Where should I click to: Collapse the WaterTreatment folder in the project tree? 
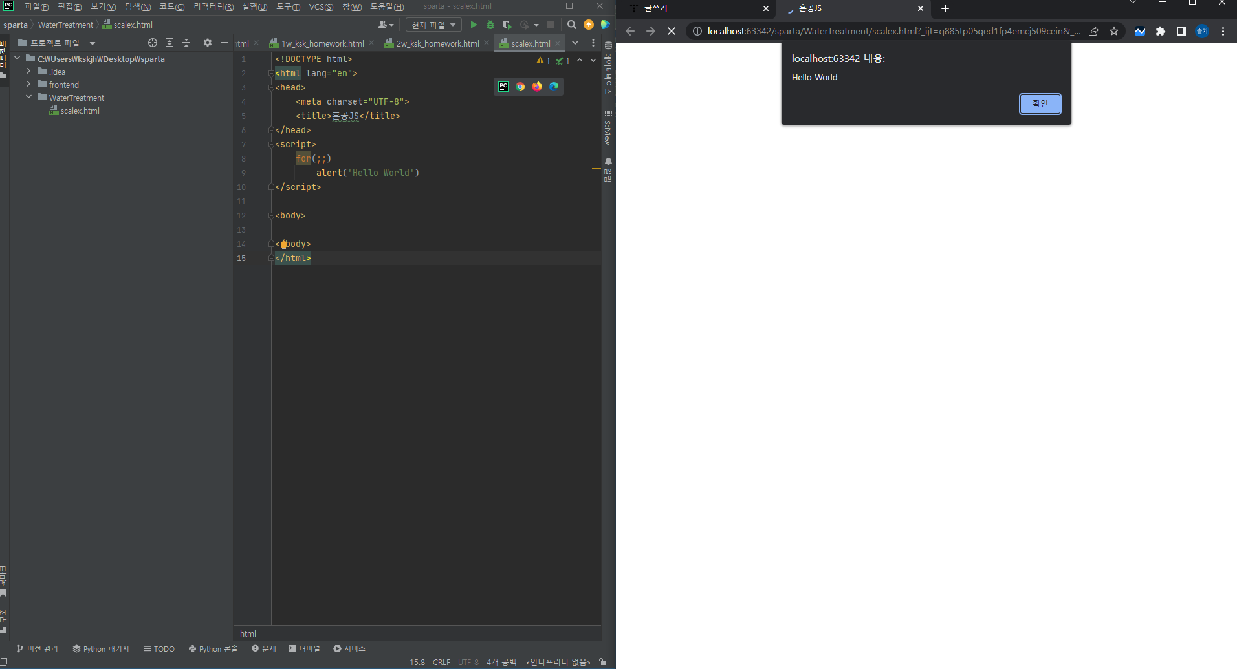tap(29, 97)
